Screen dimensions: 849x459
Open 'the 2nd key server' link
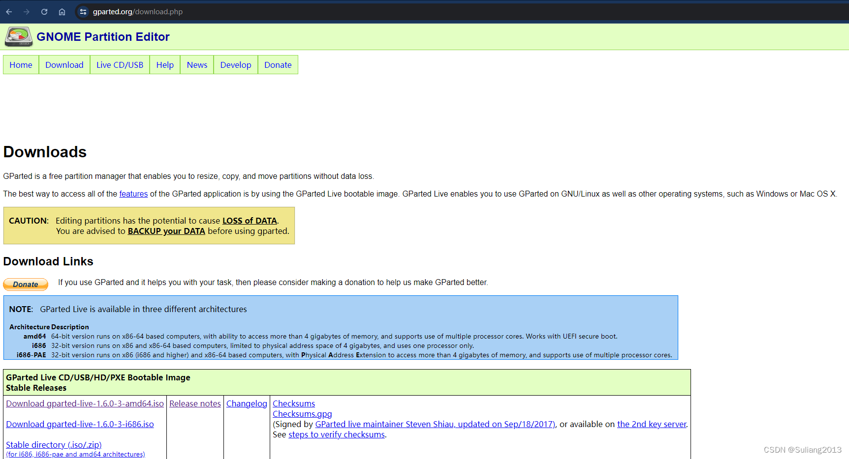pyautogui.click(x=652, y=424)
